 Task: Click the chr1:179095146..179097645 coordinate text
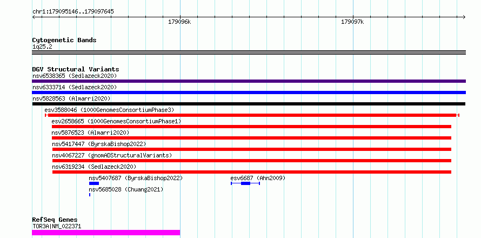[73, 12]
